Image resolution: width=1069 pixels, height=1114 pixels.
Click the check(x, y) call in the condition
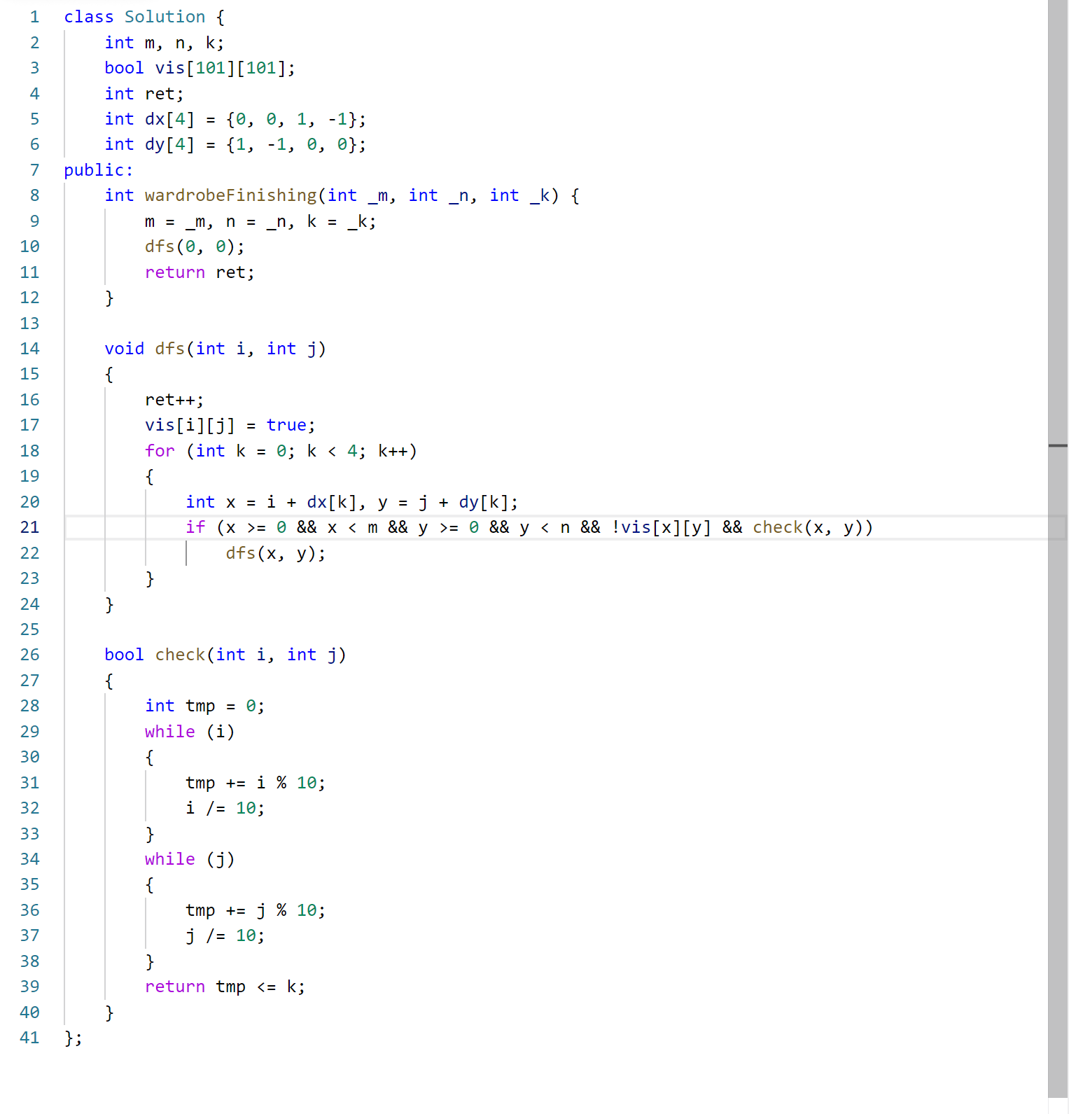click(808, 527)
